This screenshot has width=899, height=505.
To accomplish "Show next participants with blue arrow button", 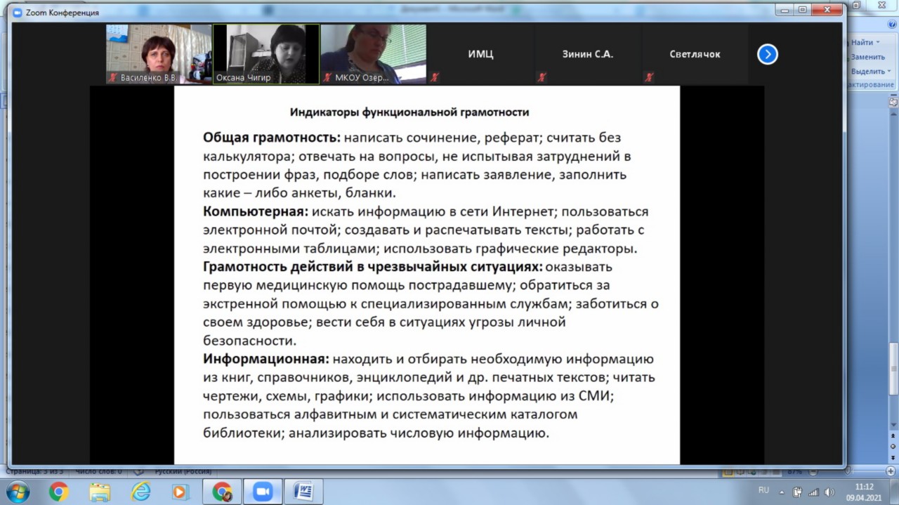I will [x=767, y=54].
